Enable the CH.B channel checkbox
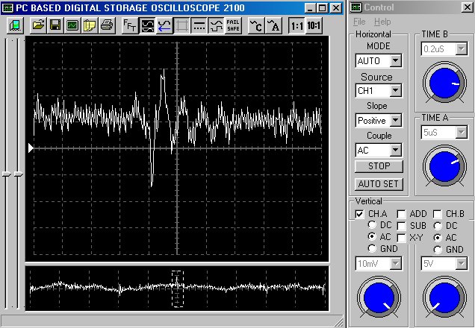 pyautogui.click(x=438, y=214)
